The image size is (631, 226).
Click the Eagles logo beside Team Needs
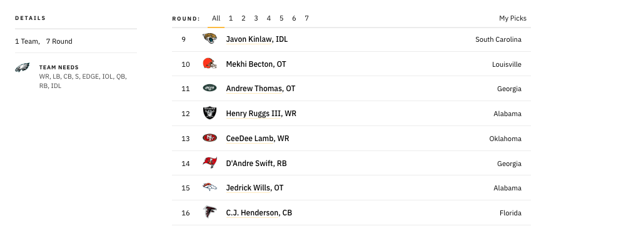(x=23, y=68)
